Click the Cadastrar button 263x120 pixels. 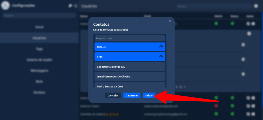pyautogui.click(x=132, y=95)
